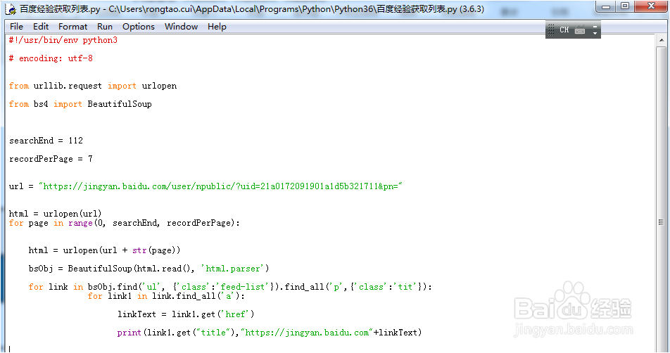
Task: Click the CH input language indicator
Action: 564,30
